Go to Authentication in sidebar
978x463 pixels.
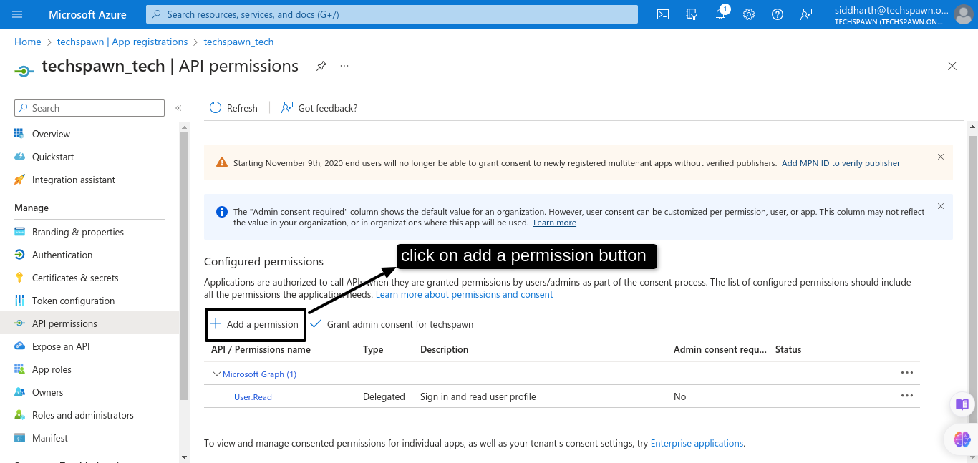(62, 255)
